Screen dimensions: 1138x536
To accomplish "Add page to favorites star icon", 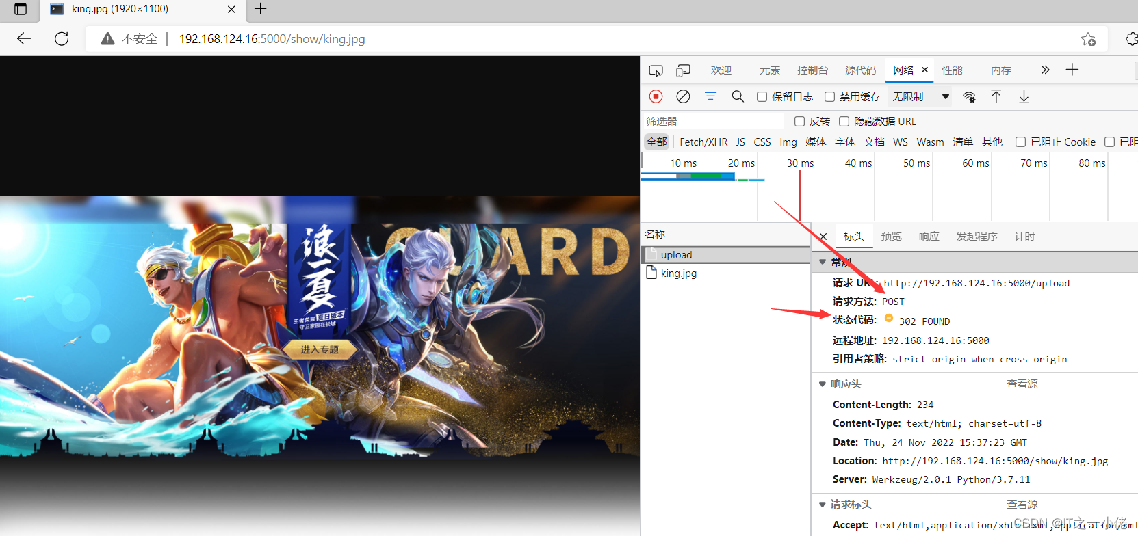I will (1088, 39).
